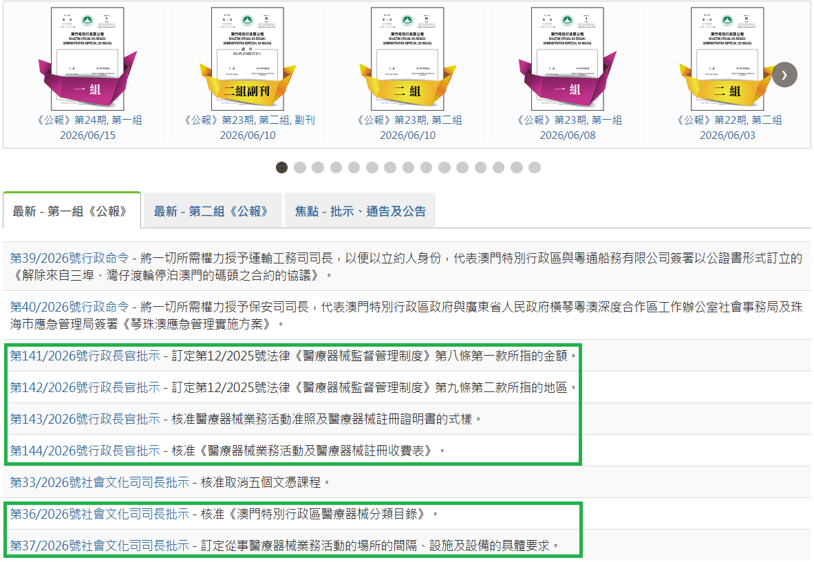This screenshot has height=562, width=814.
Task: Select the first carousel page dot
Action: [282, 168]
